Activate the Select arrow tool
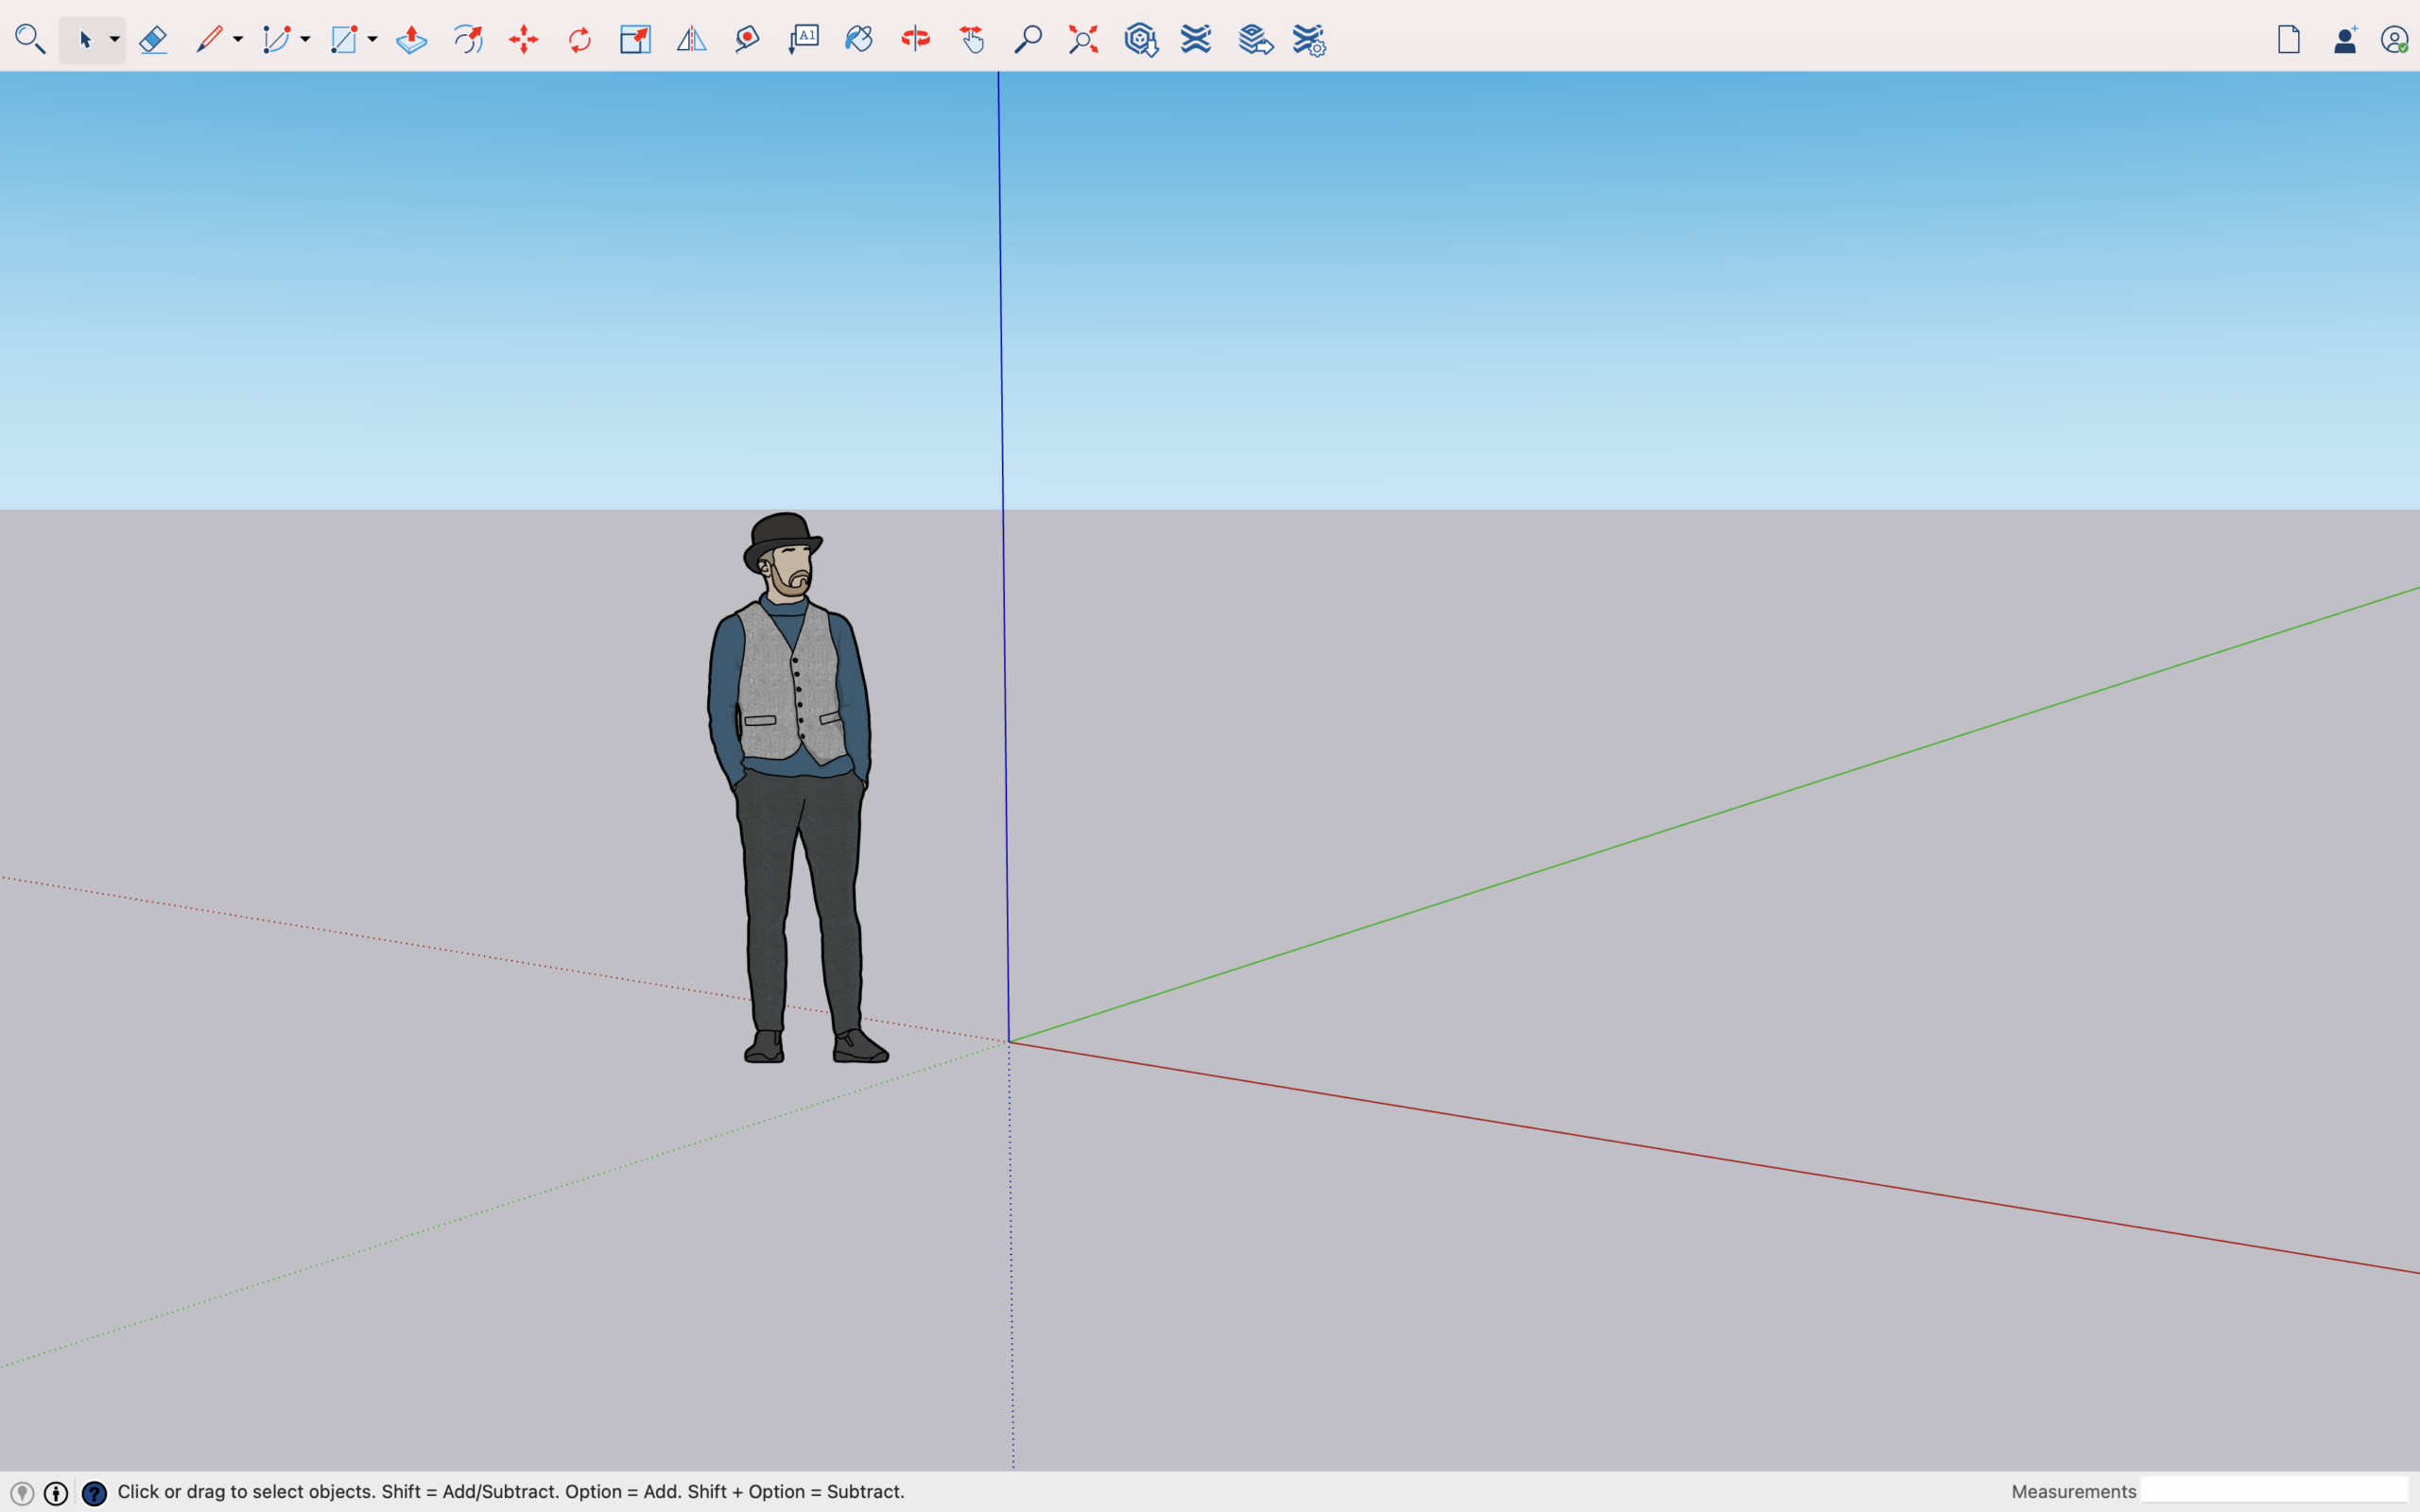Screen dimensions: 2420x1512 pyautogui.click(x=85, y=40)
